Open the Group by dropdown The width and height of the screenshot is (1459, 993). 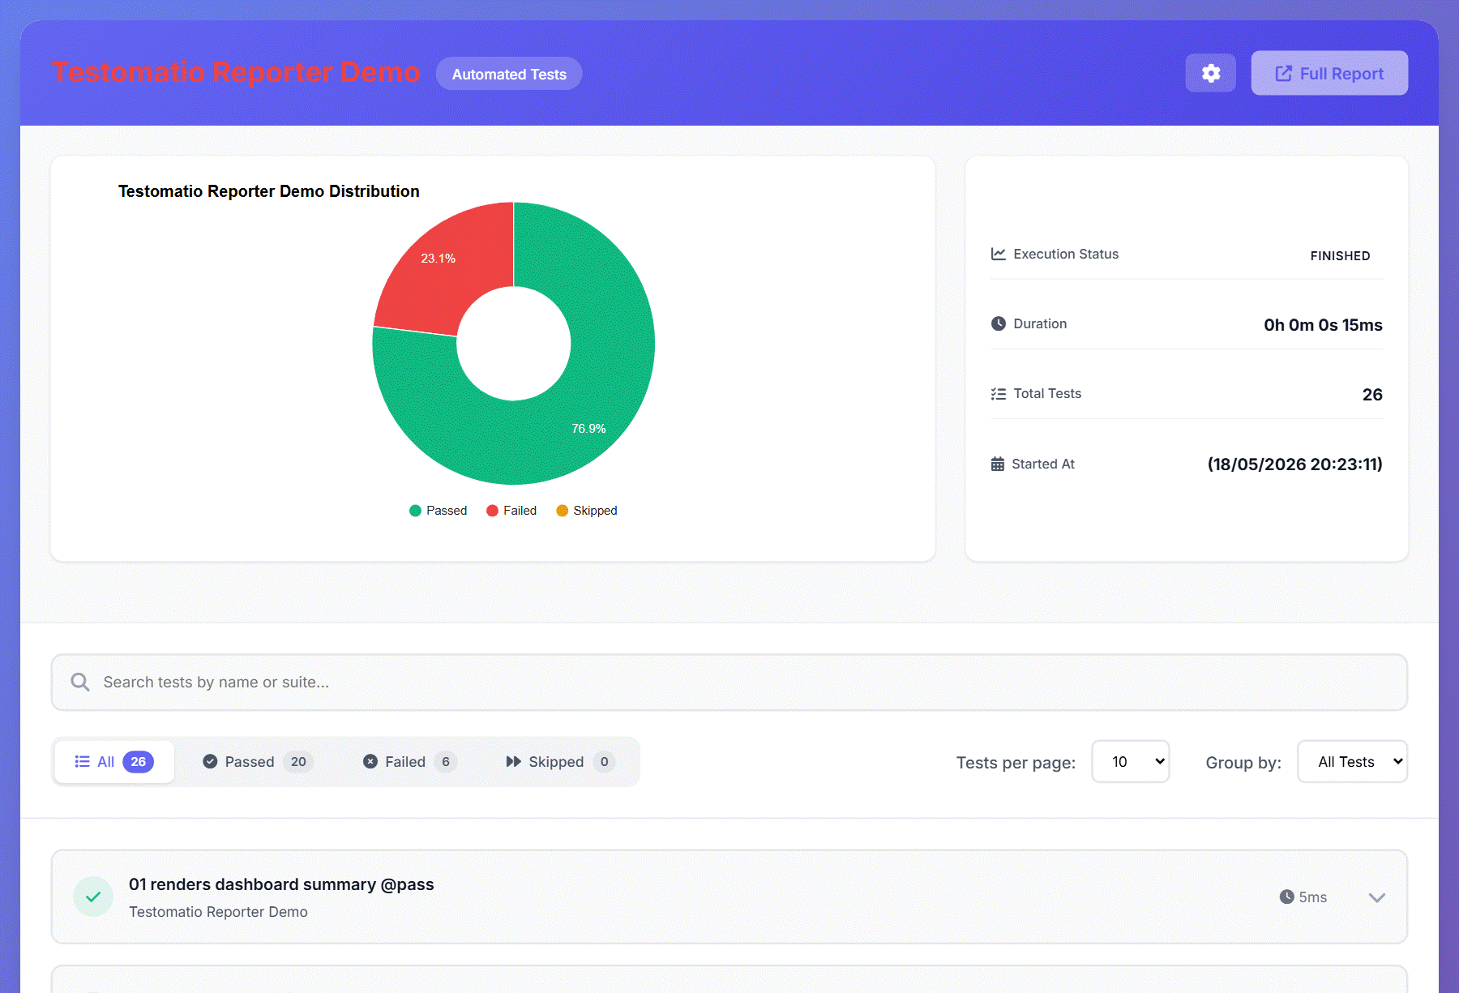1352,761
